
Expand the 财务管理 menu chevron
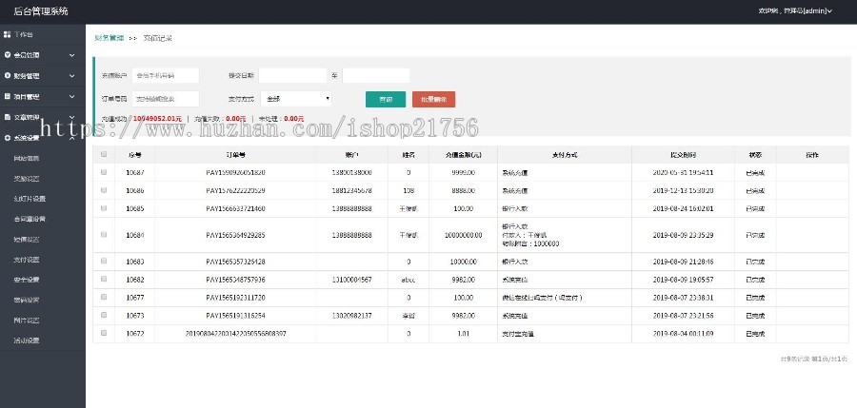pyautogui.click(x=72, y=76)
